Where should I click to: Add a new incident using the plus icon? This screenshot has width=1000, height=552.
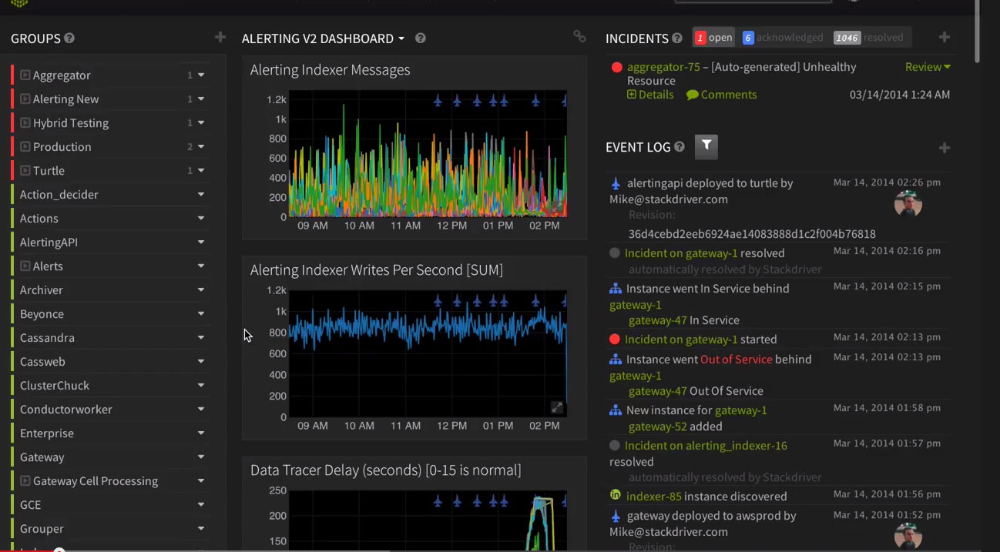[x=944, y=38]
